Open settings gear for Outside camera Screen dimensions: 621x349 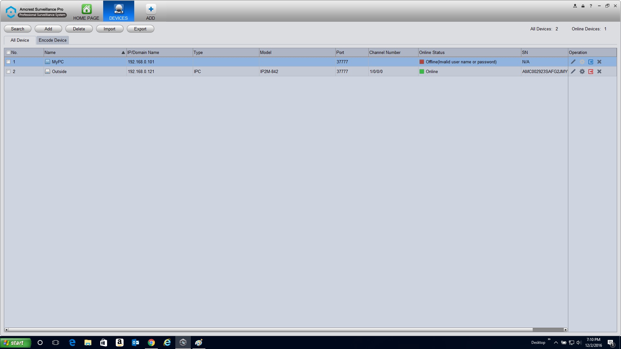pyautogui.click(x=582, y=71)
